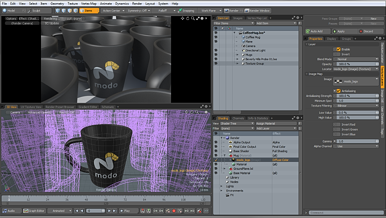Hide the Coffee Mug item via eye icon
This screenshot has width=386, height=218.
tap(216, 37)
